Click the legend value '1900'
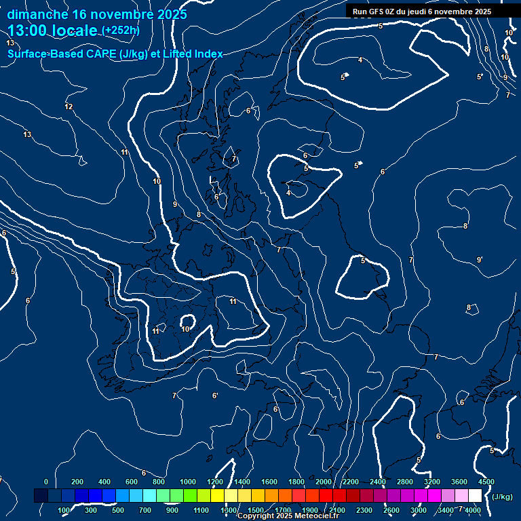This screenshot has width=521, height=521. tap(310, 510)
